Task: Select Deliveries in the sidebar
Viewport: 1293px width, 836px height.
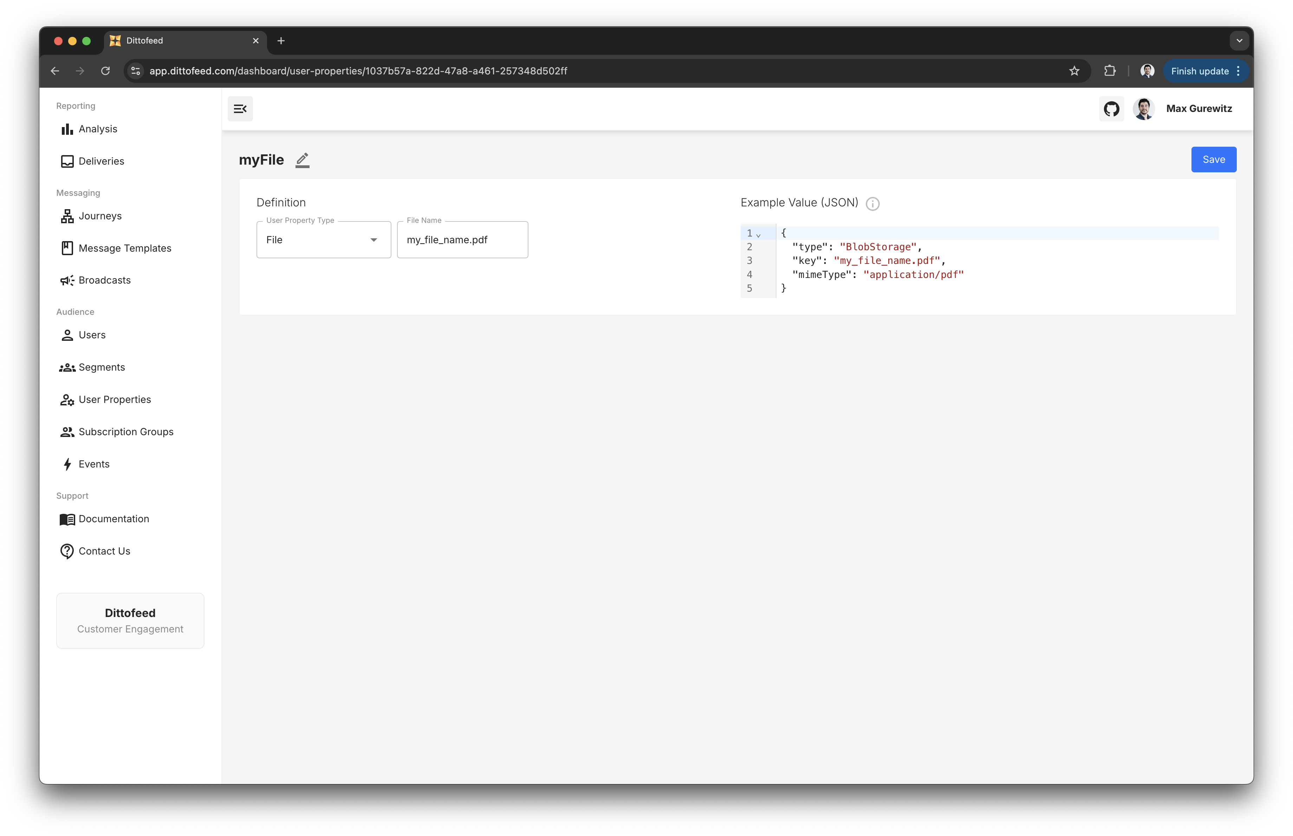Action: (x=101, y=161)
